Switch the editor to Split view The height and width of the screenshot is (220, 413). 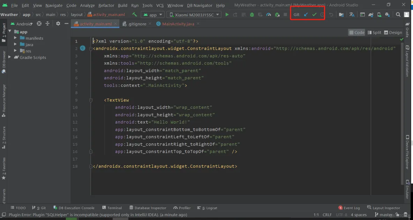[374, 33]
